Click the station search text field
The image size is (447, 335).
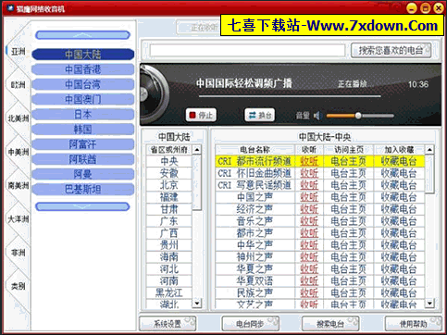[x=247, y=50]
